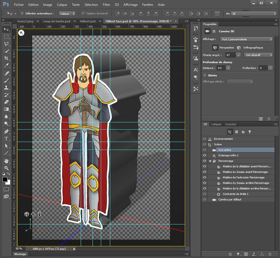Filter 3D panel by materials
The image size is (280, 258).
(243, 132)
